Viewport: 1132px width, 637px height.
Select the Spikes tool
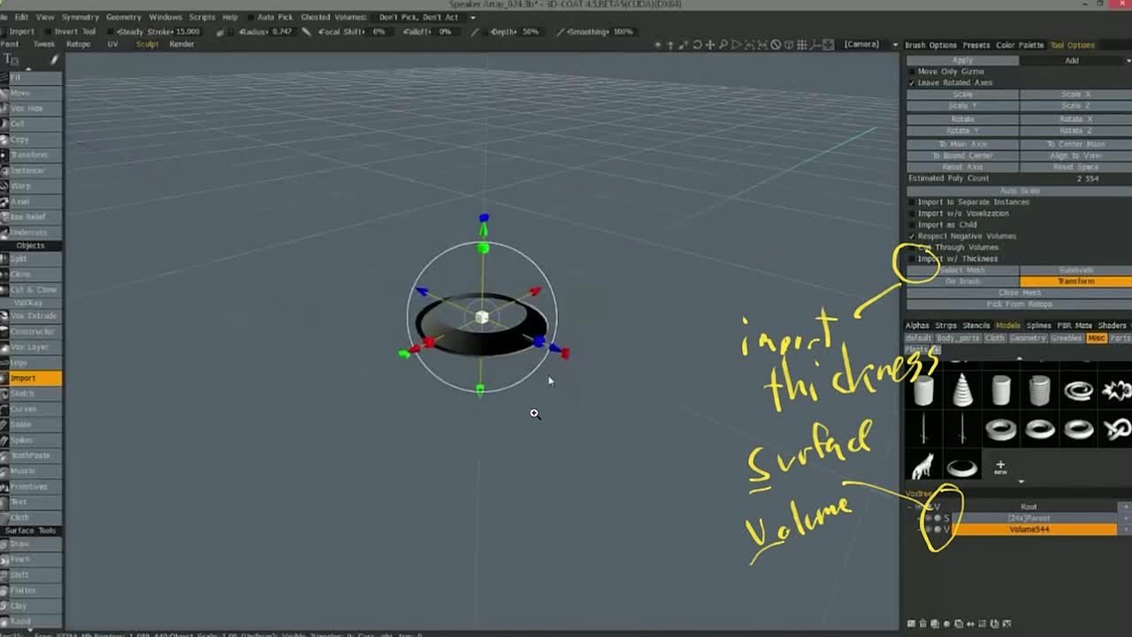pos(31,440)
